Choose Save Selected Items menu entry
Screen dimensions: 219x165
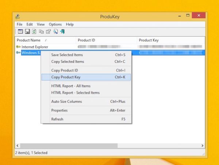pos(67,55)
